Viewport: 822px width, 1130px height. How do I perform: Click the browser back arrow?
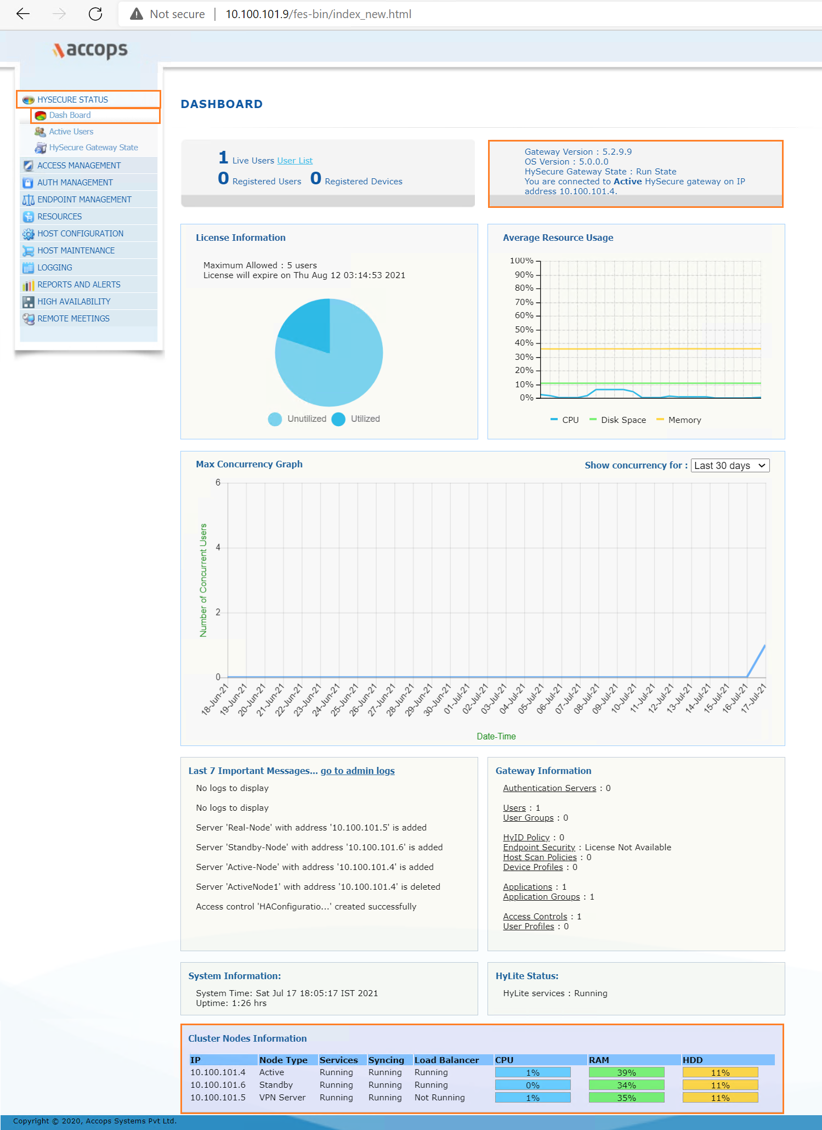coord(23,14)
